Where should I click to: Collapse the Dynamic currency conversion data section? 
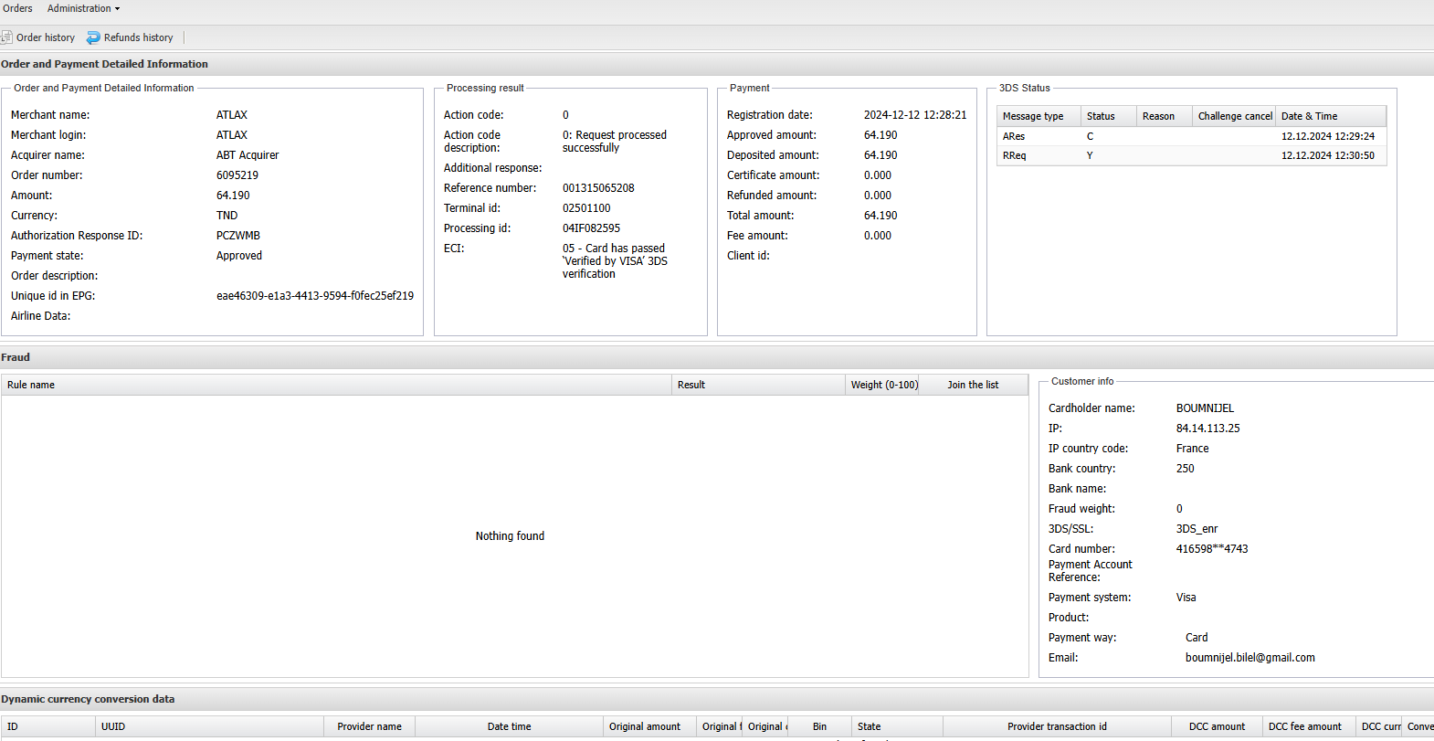88,699
